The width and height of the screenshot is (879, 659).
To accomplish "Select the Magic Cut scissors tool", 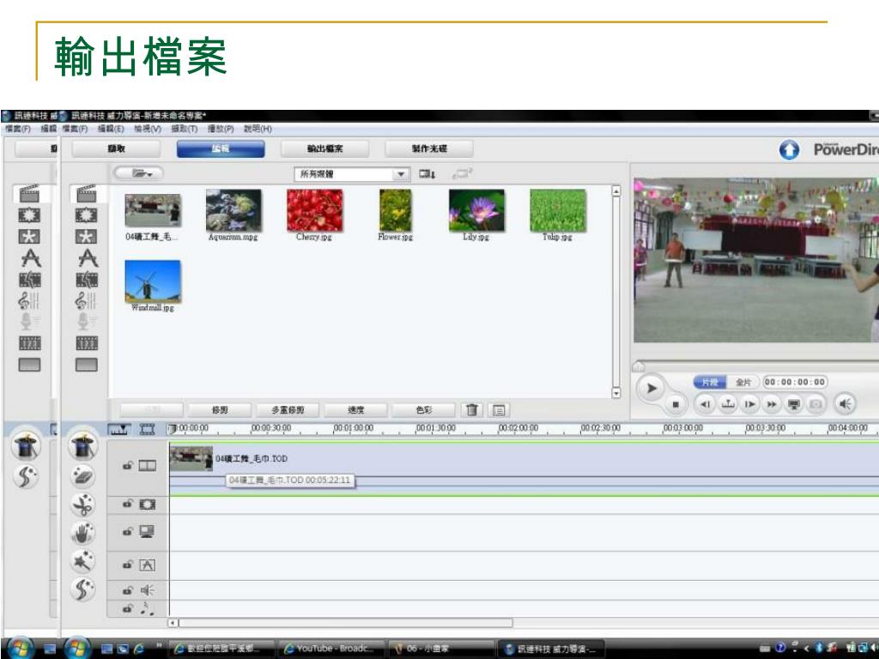I will (x=83, y=505).
